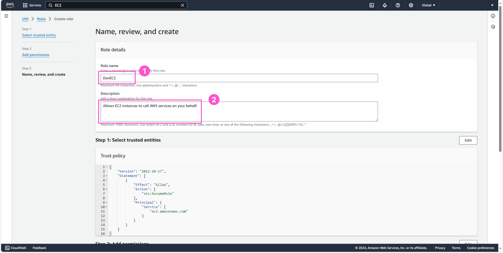Click CloudShell in the footer
Screen dimensions: 503x253
[16, 248]
